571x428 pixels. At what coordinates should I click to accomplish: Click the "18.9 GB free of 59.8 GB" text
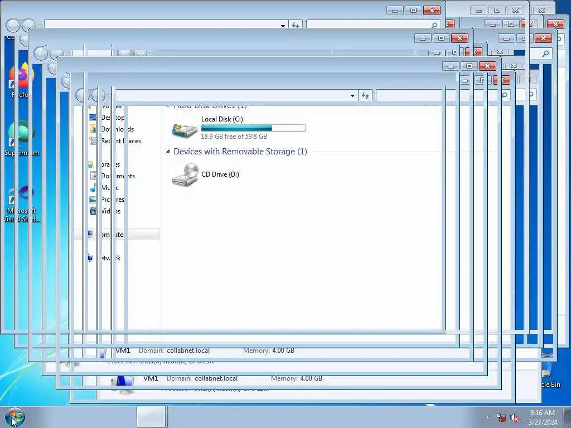coord(234,137)
